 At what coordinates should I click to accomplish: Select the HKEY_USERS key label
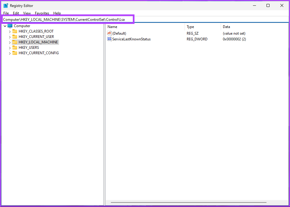click(x=29, y=48)
